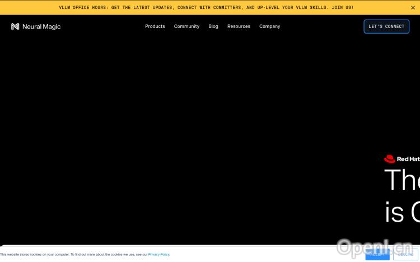
Task: Accept cookies with the blue Accept button
Action: (x=377, y=254)
